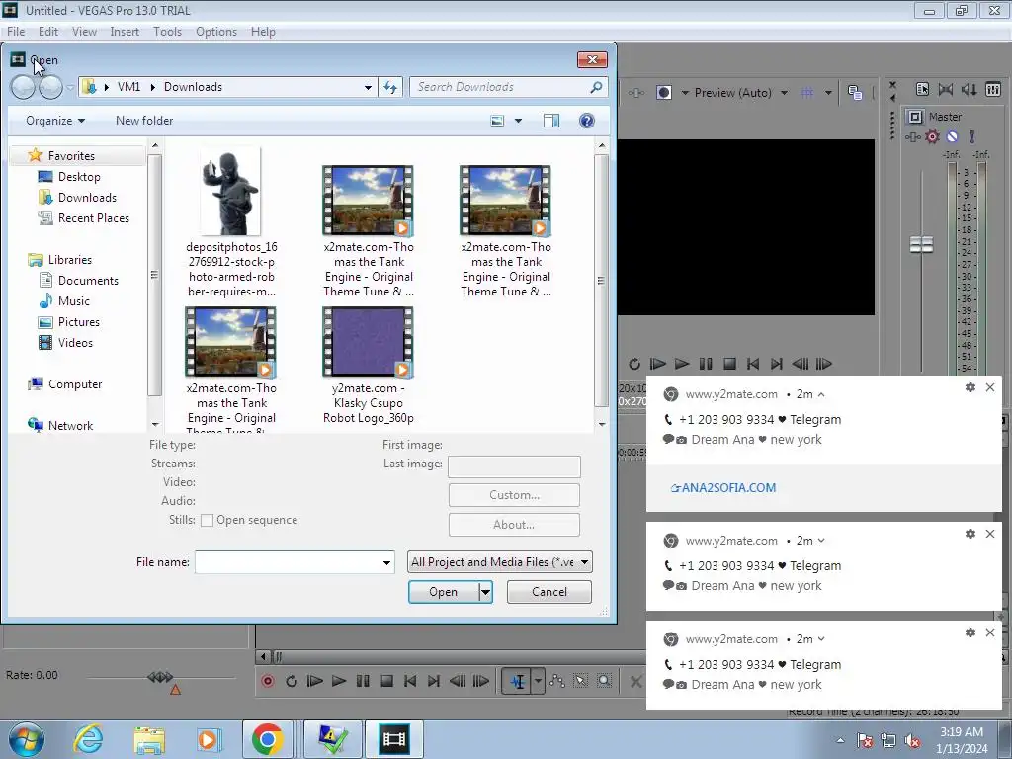Click the Open button in dialog
This screenshot has height=759, width=1012.
pos(444,592)
